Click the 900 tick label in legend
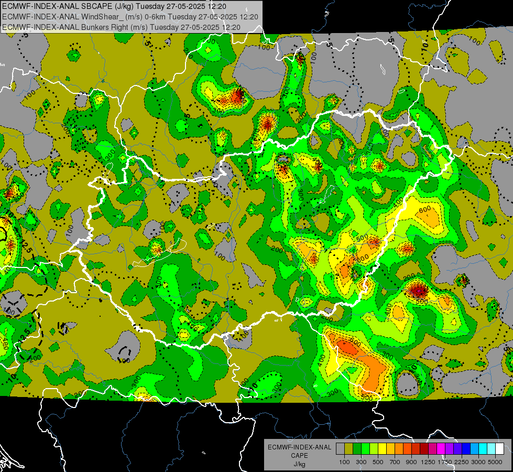The image size is (513, 472). (x=411, y=462)
